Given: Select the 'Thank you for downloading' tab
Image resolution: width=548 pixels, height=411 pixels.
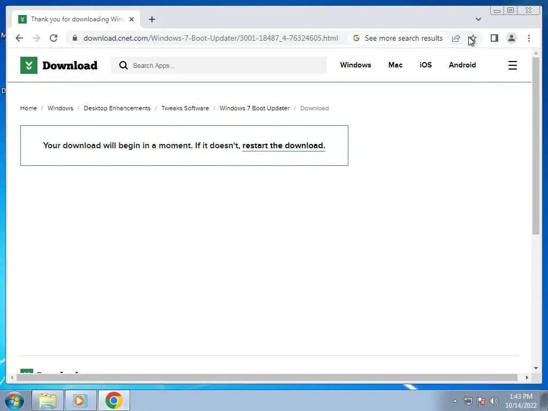Looking at the screenshot, I should point(76,19).
